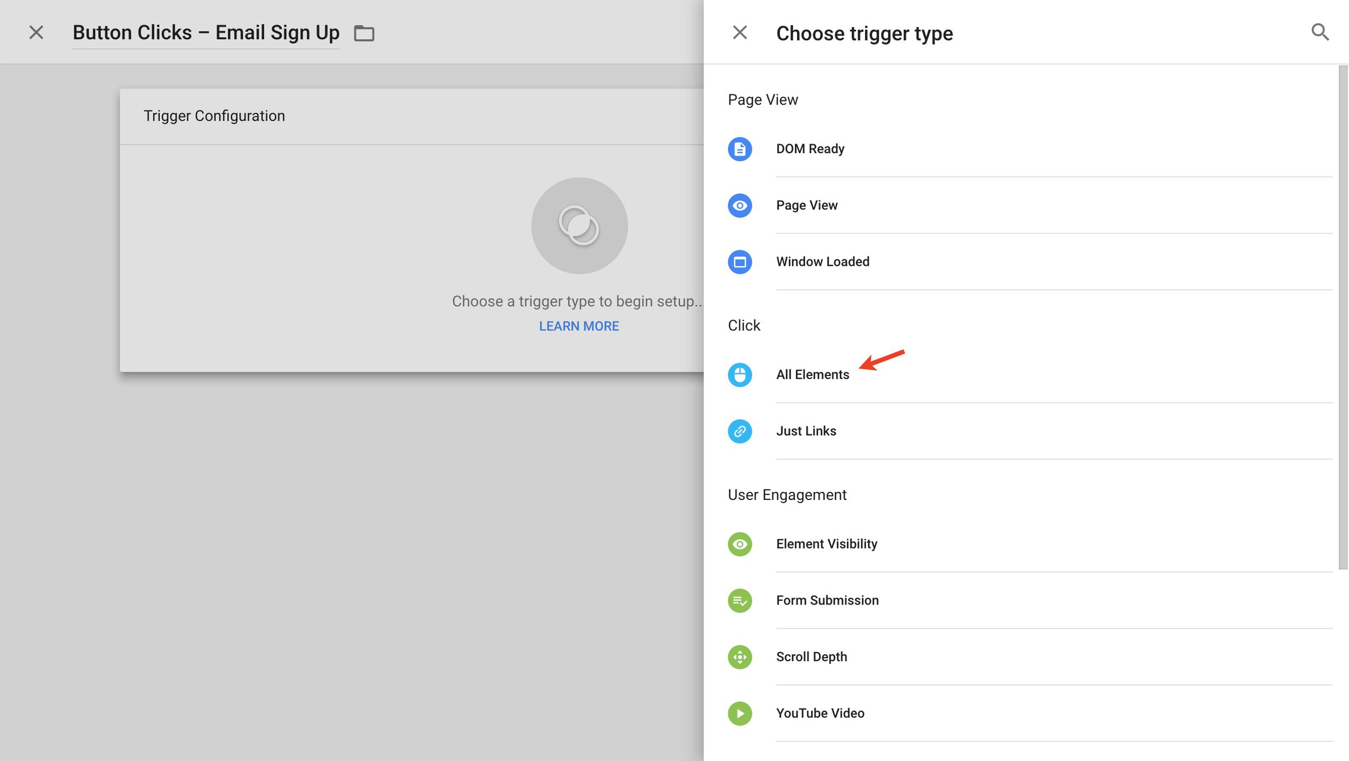This screenshot has height=761, width=1349.
Task: Close the Choose trigger type panel
Action: tap(740, 33)
